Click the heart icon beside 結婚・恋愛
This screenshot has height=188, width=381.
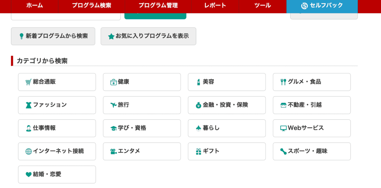pos(29,174)
